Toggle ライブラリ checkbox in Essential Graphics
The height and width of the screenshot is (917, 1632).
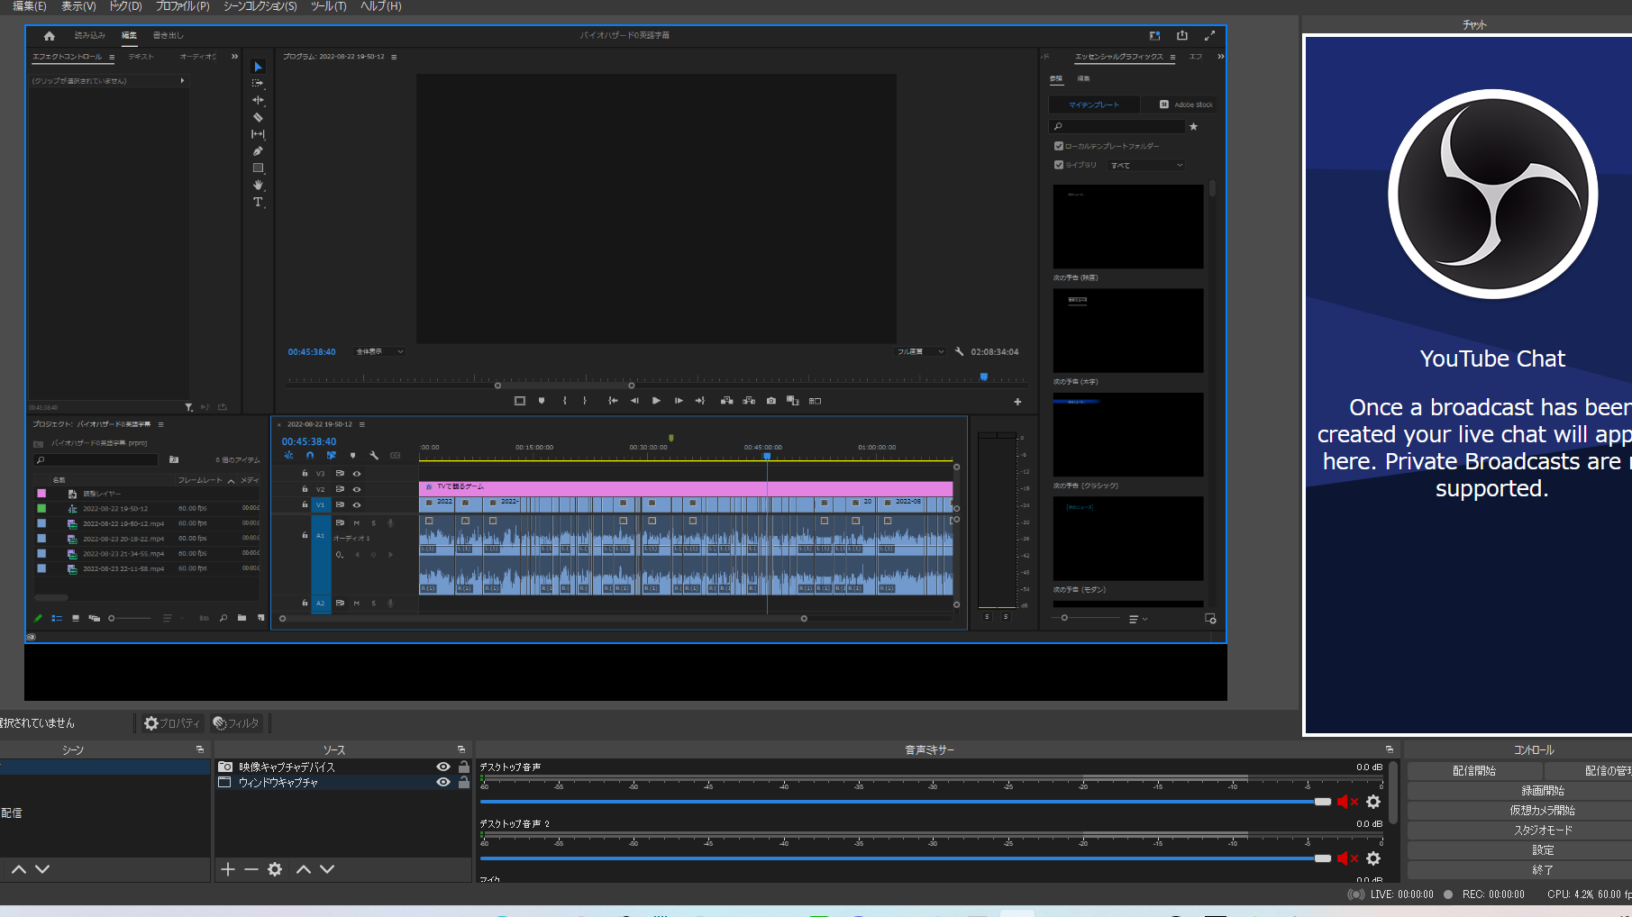1059,165
